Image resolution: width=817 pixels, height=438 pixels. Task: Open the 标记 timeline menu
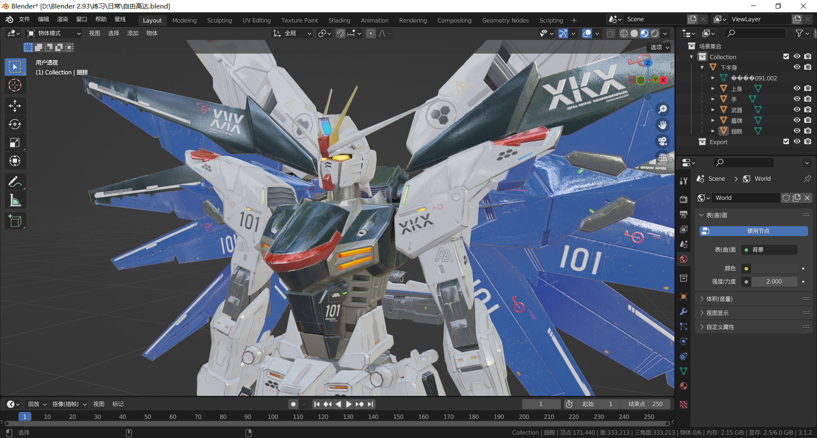pyautogui.click(x=118, y=404)
